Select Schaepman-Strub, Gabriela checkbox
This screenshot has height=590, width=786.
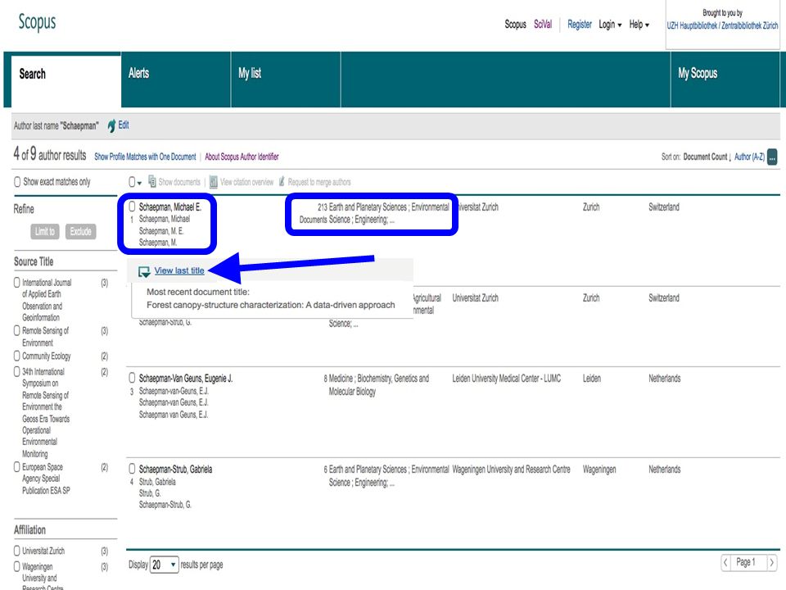(132, 468)
